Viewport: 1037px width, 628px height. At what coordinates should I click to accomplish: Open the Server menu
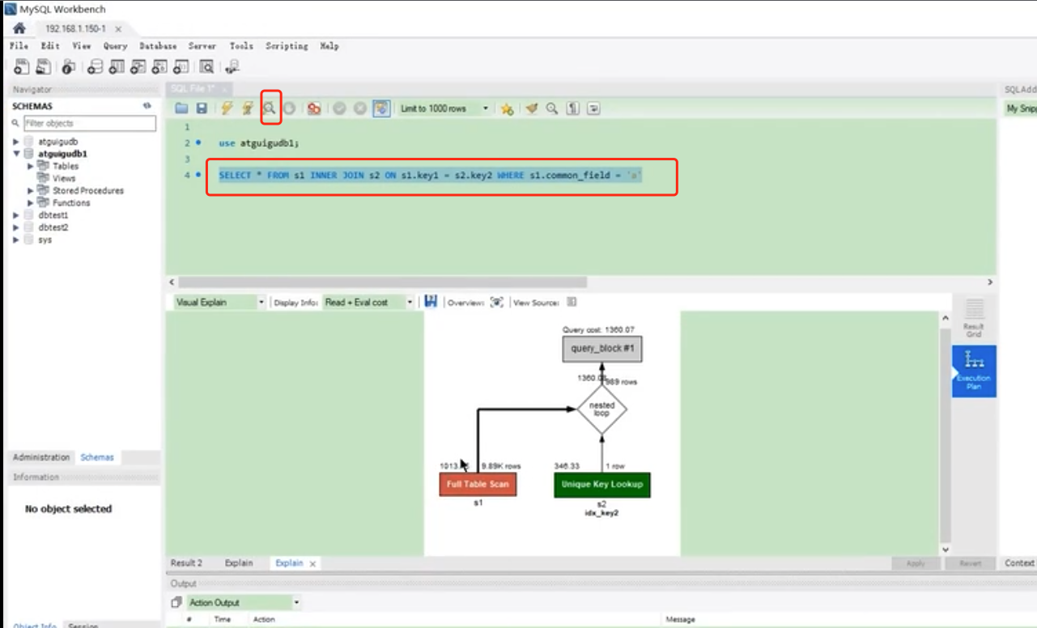tap(202, 46)
